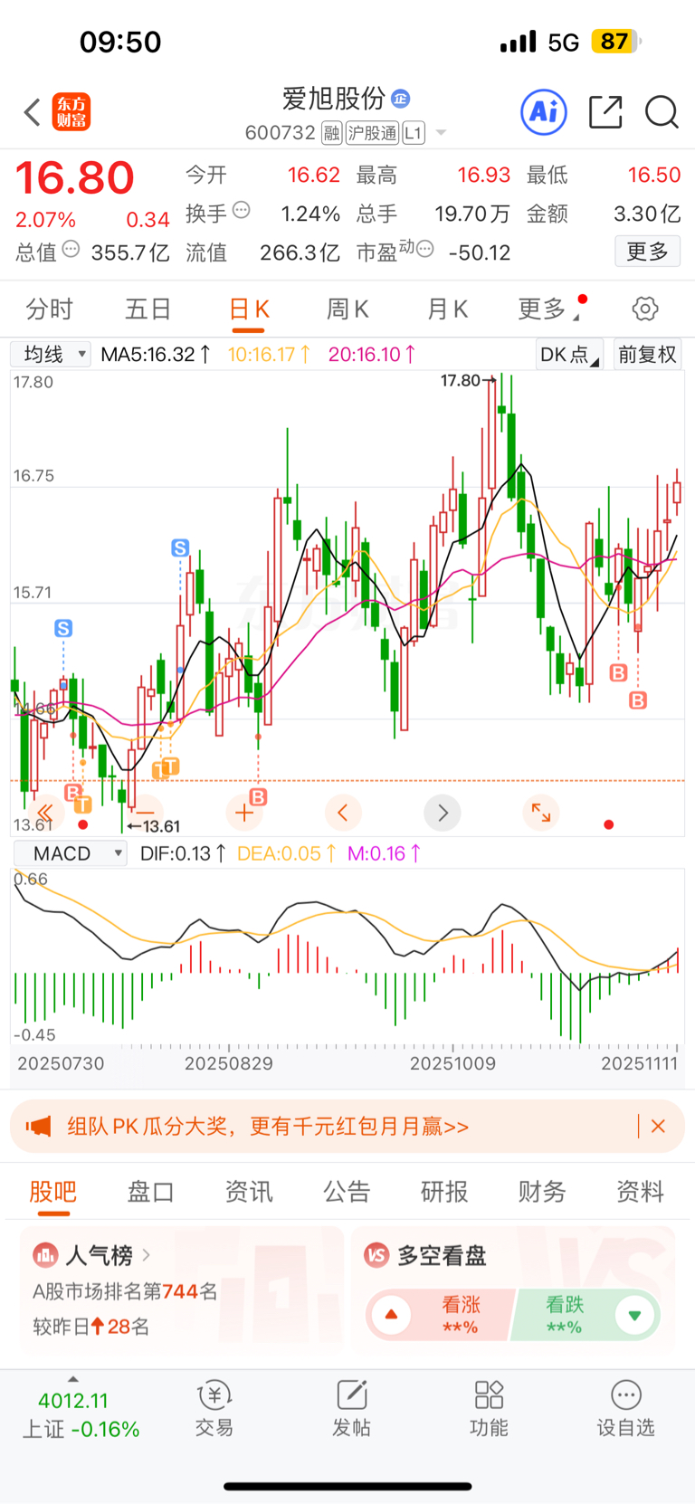Move chart left with left chevron

[343, 813]
